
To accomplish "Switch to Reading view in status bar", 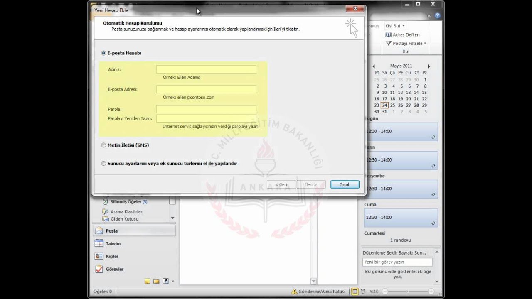I will [363, 292].
